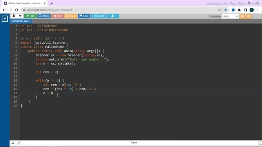
Task: Click the 'int rev = 0;' line
Action: [x=47, y=72]
